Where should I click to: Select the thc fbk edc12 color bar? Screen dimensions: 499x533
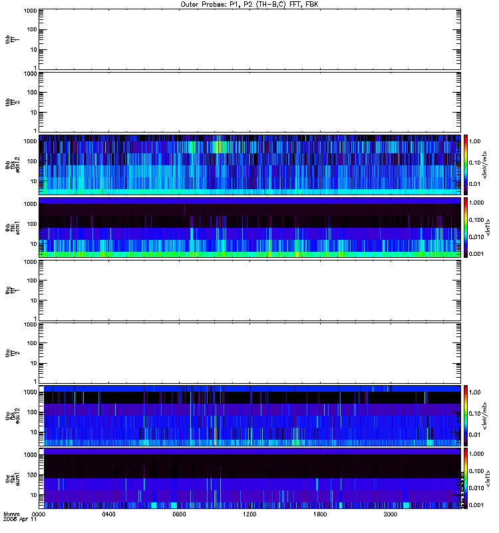(466, 415)
